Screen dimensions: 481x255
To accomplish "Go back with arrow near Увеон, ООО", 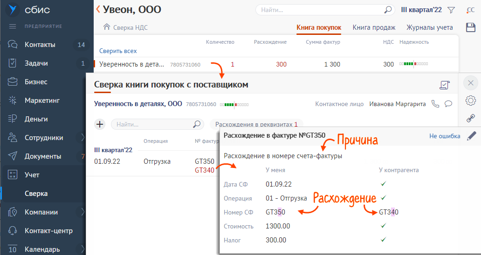I will [98, 9].
